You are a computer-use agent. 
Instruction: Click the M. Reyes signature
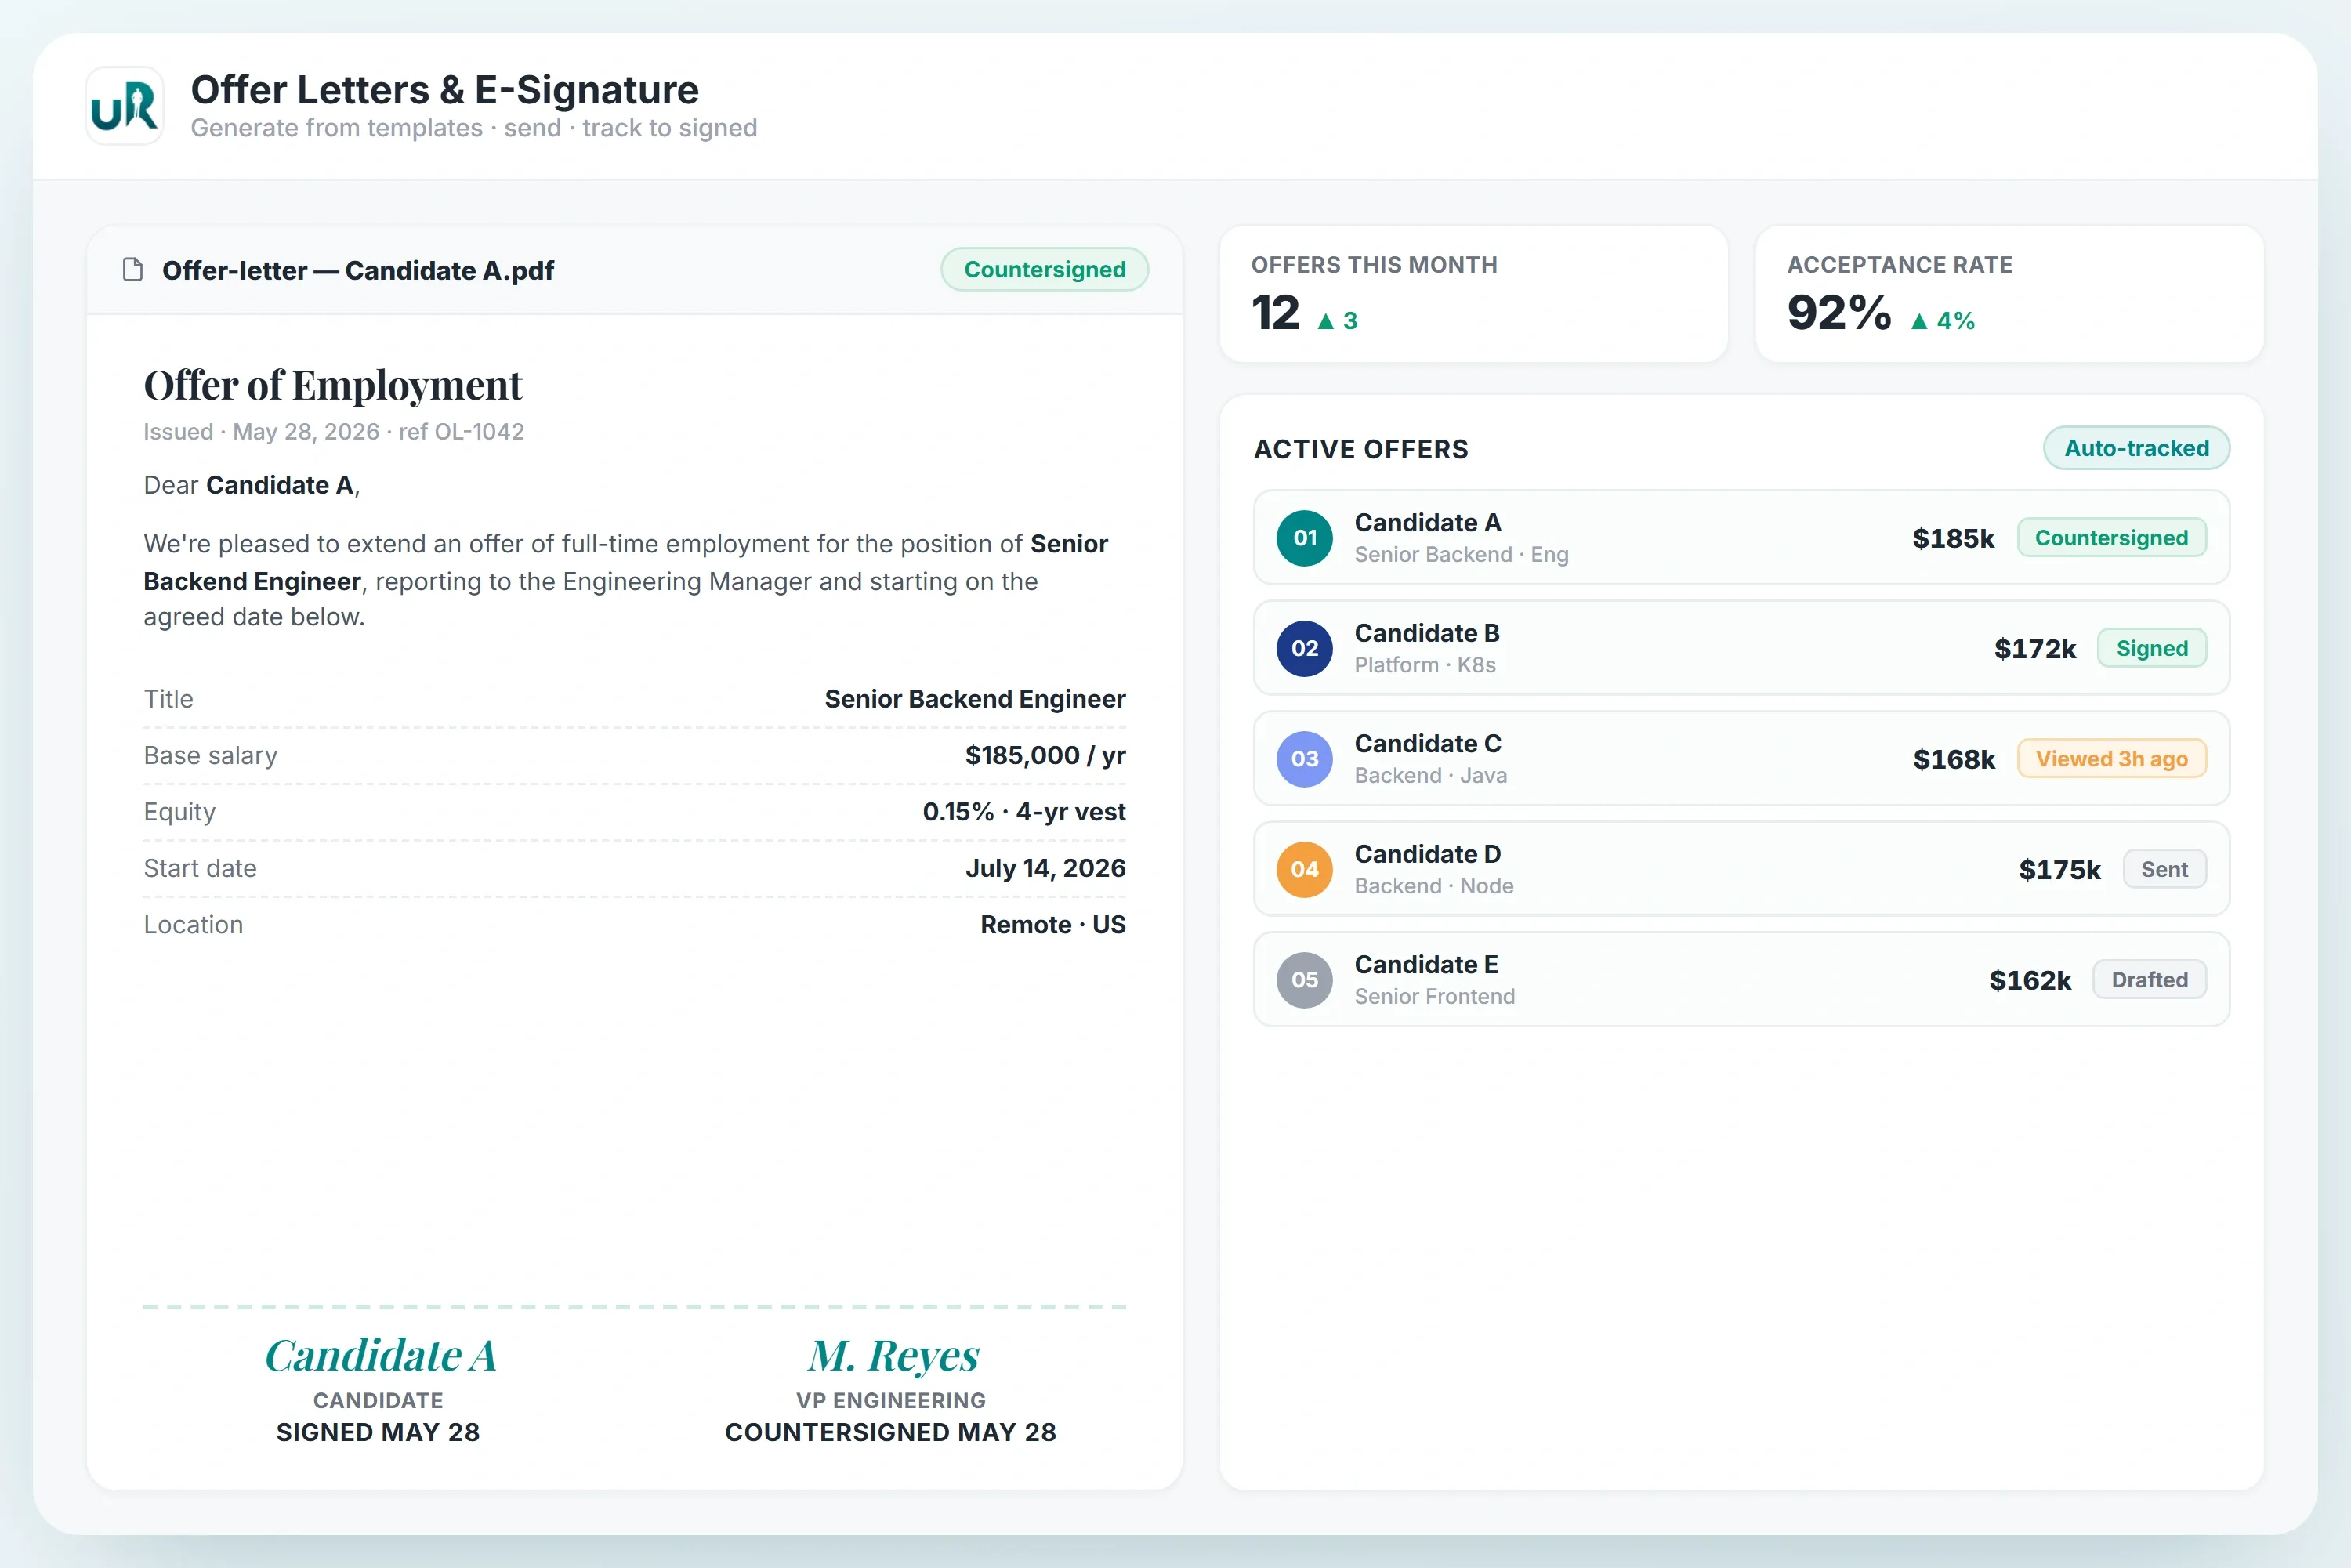point(893,1356)
